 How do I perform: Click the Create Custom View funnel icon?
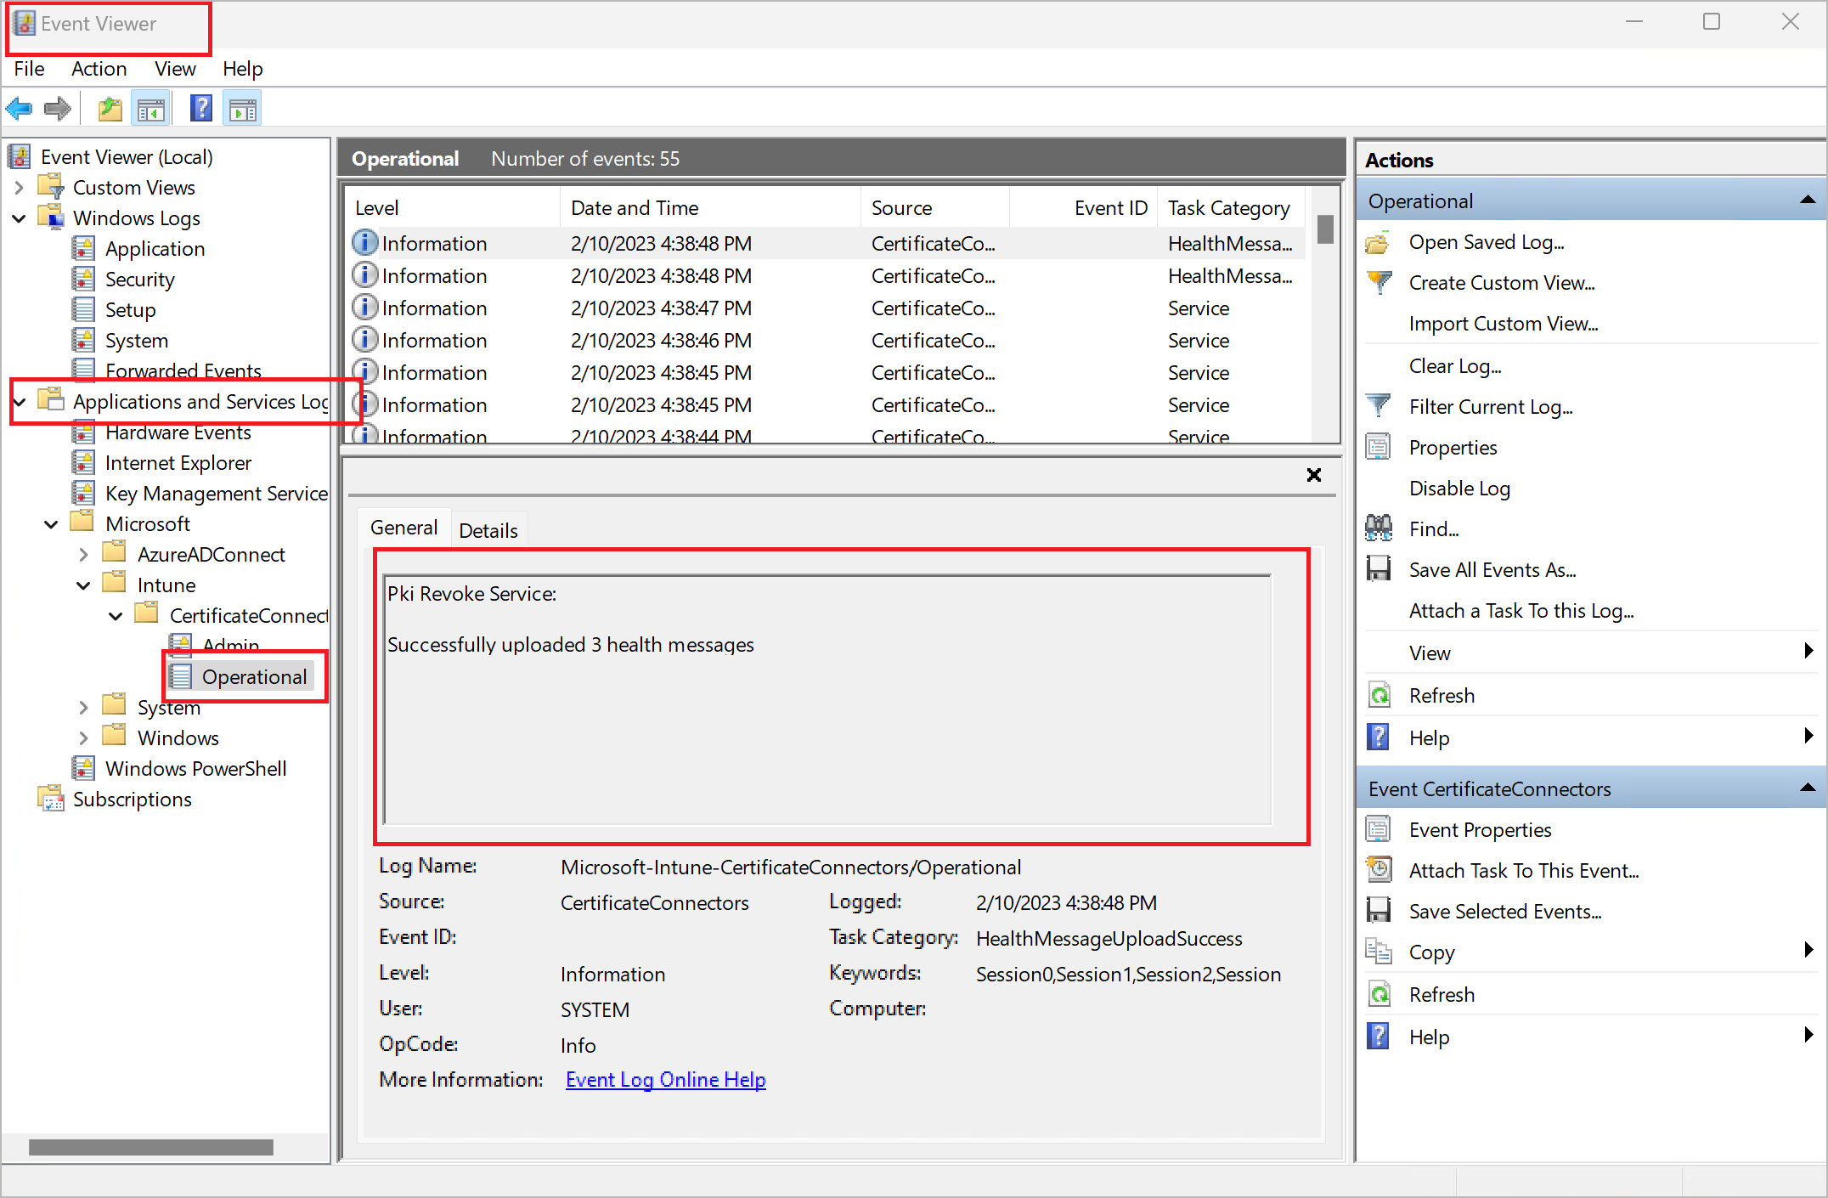click(1378, 283)
